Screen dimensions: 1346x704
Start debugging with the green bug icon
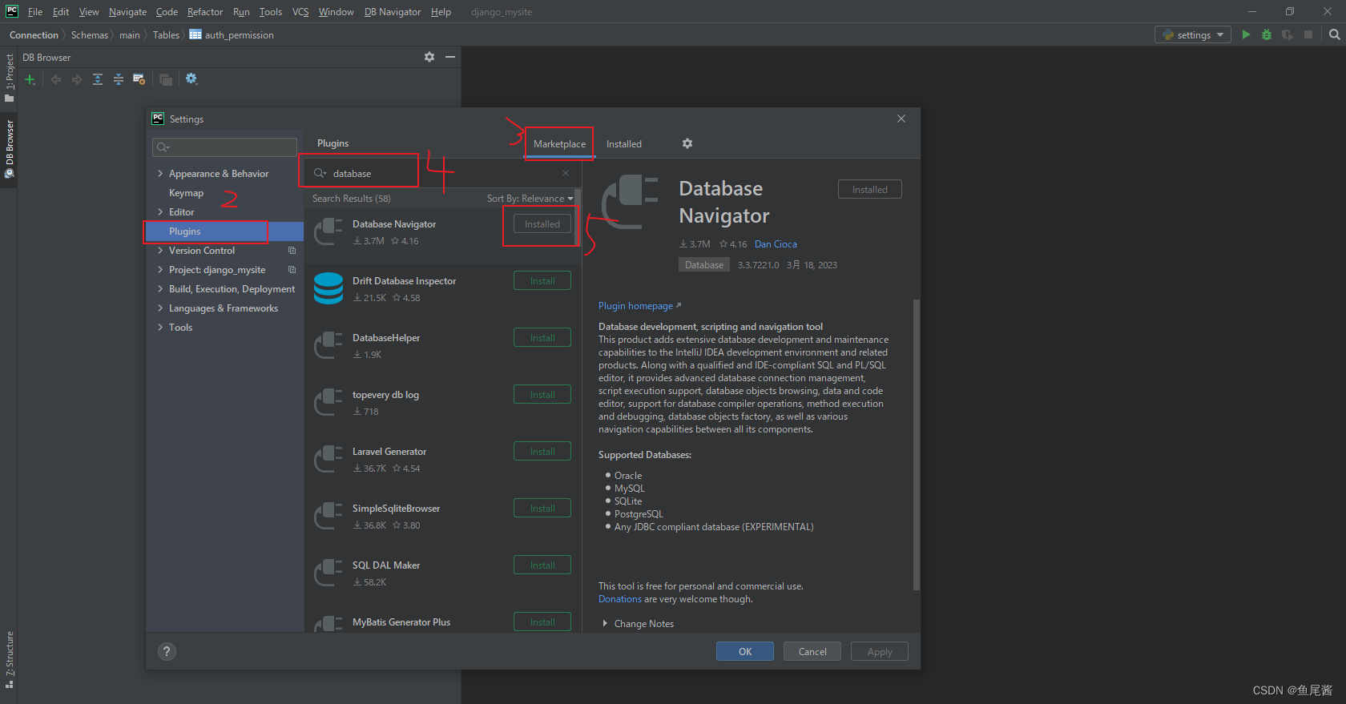pos(1267,34)
